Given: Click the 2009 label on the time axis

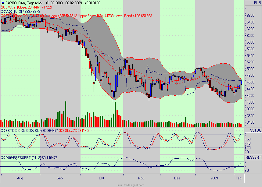Looking at the screenshot, I should [x=215, y=178].
